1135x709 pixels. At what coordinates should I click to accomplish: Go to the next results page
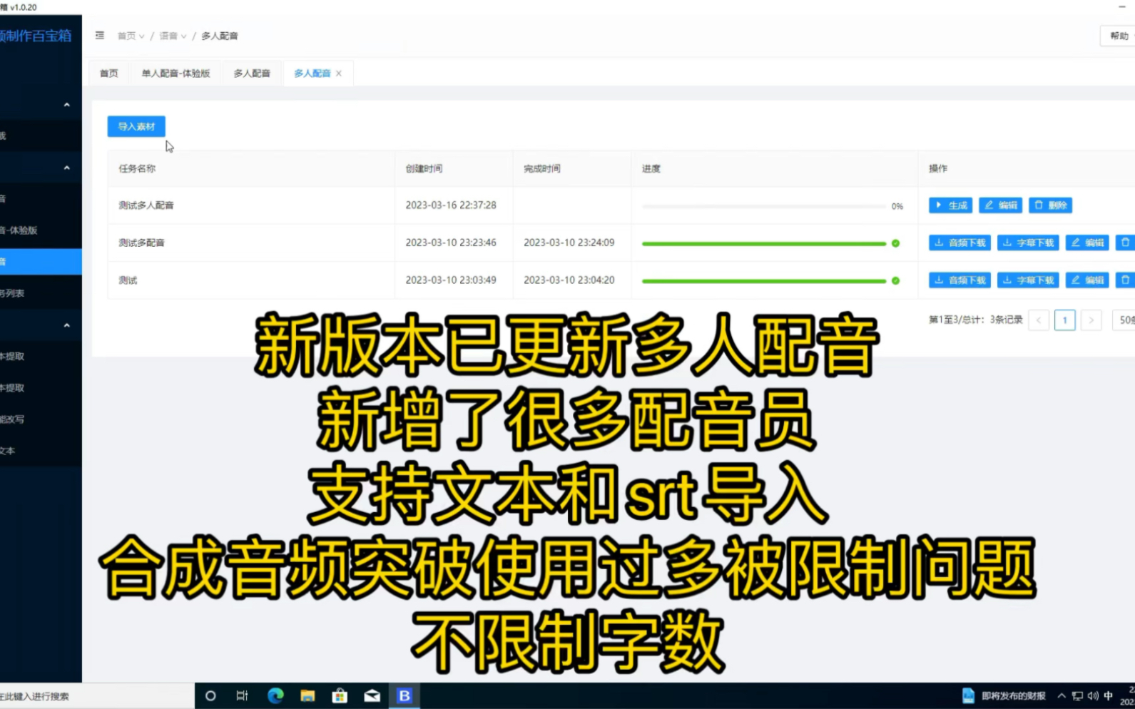[x=1091, y=320]
